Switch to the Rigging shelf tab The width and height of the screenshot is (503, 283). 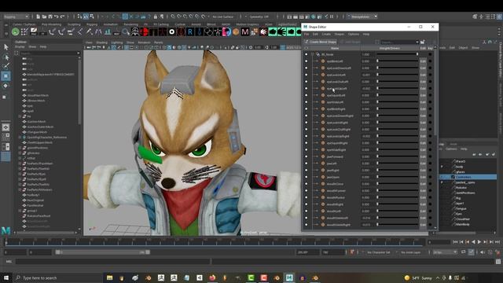92,24
